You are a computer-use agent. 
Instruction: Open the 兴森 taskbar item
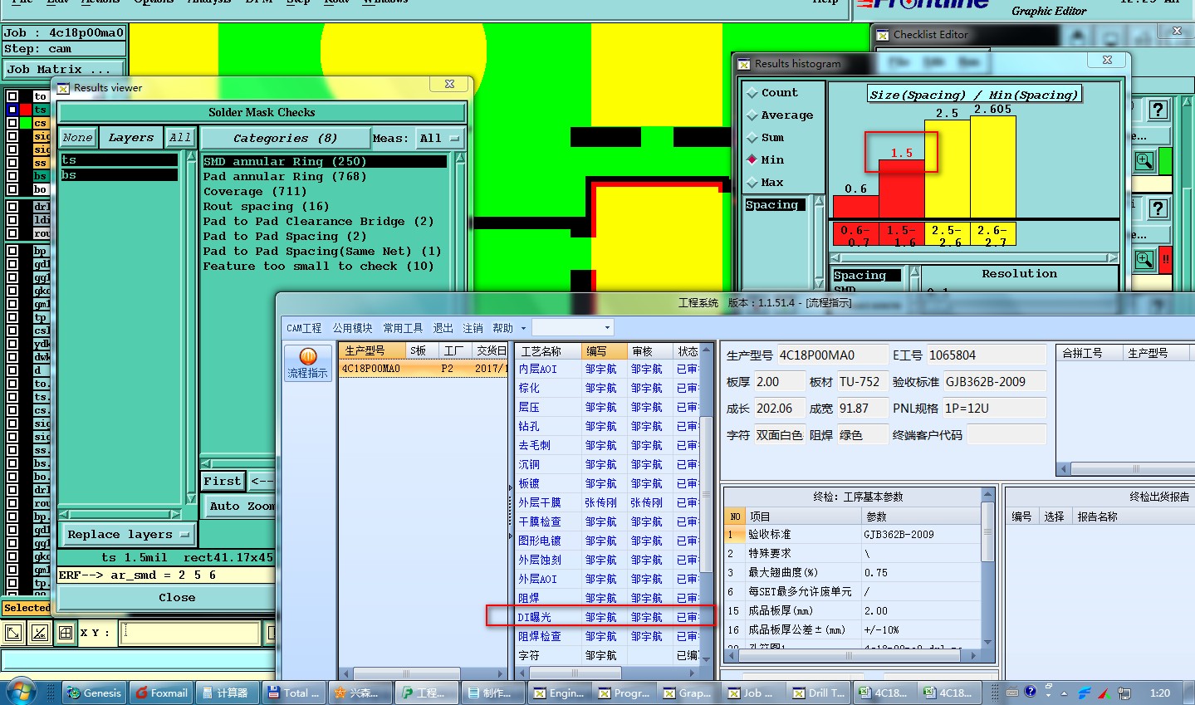pos(360,693)
